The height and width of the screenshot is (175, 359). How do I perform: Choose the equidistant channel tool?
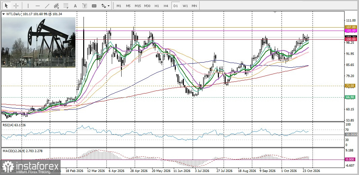pyautogui.click(x=57, y=6)
